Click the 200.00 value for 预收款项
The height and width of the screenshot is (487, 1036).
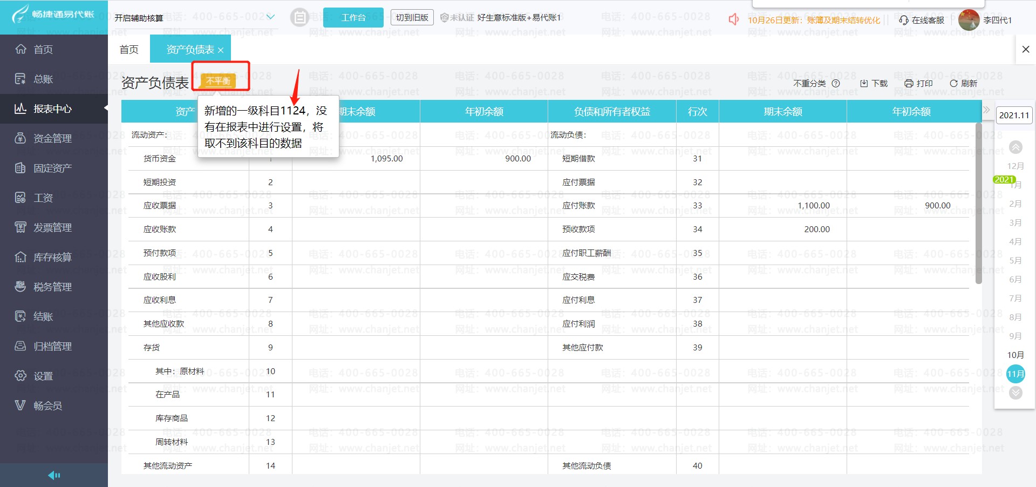click(817, 229)
